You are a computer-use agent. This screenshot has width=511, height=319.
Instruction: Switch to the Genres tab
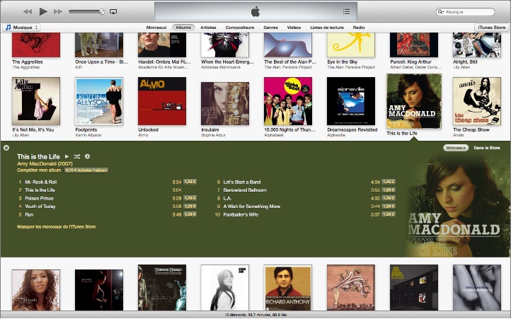(x=271, y=28)
